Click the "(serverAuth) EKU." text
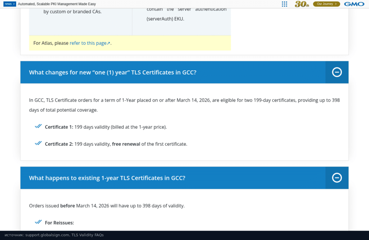369x240 pixels. click(x=165, y=19)
